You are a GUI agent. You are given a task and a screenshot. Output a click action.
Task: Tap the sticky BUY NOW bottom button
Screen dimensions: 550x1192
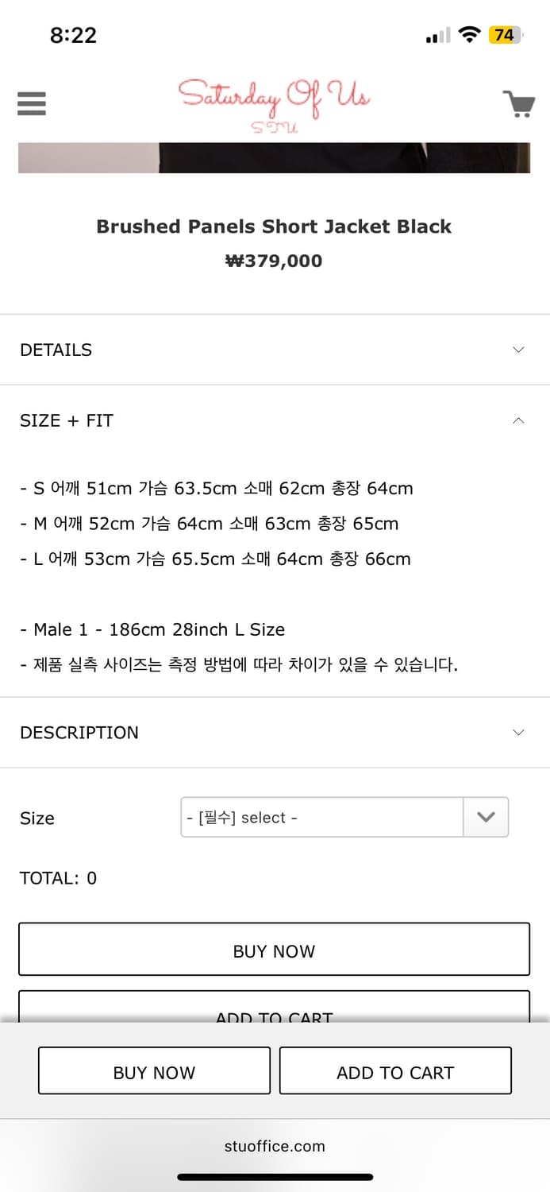[153, 1071]
